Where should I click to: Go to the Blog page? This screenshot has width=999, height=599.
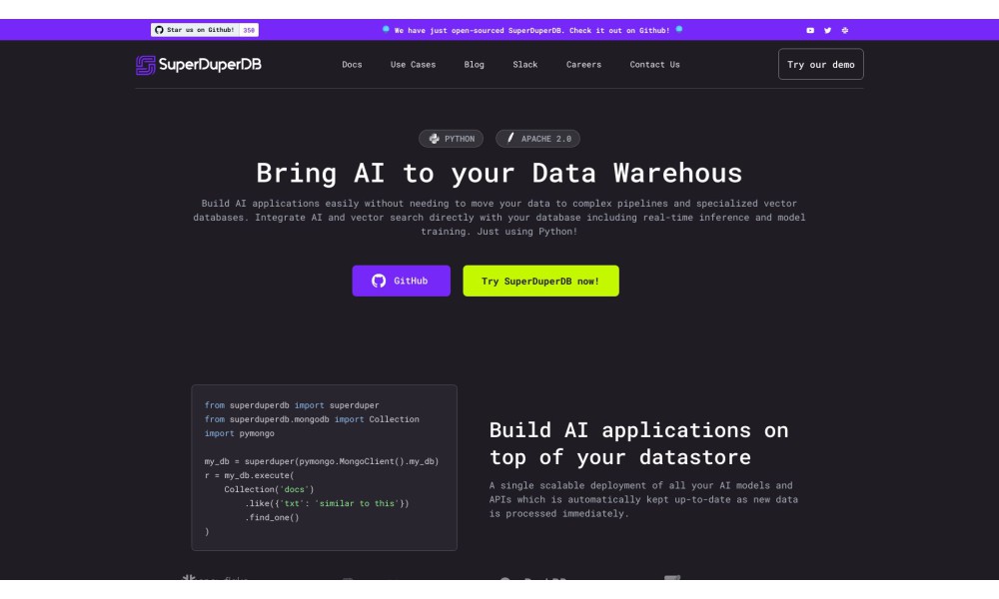coord(474,64)
